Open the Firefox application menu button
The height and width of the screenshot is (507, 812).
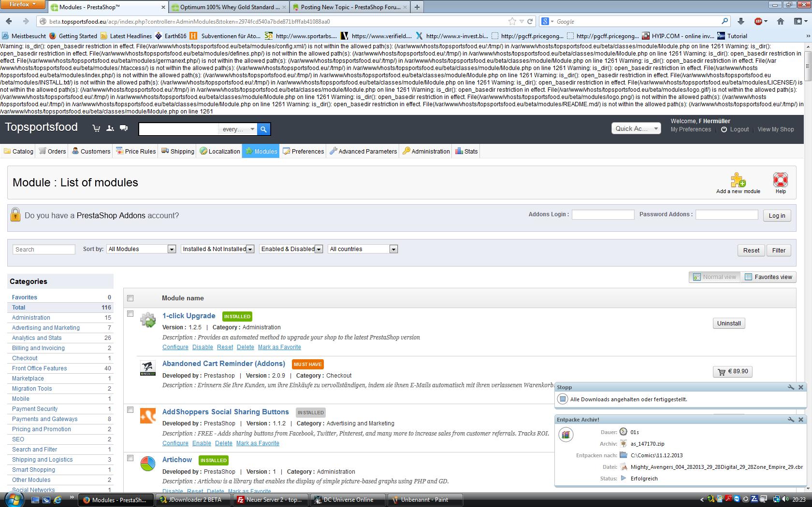pyautogui.click(x=23, y=4)
